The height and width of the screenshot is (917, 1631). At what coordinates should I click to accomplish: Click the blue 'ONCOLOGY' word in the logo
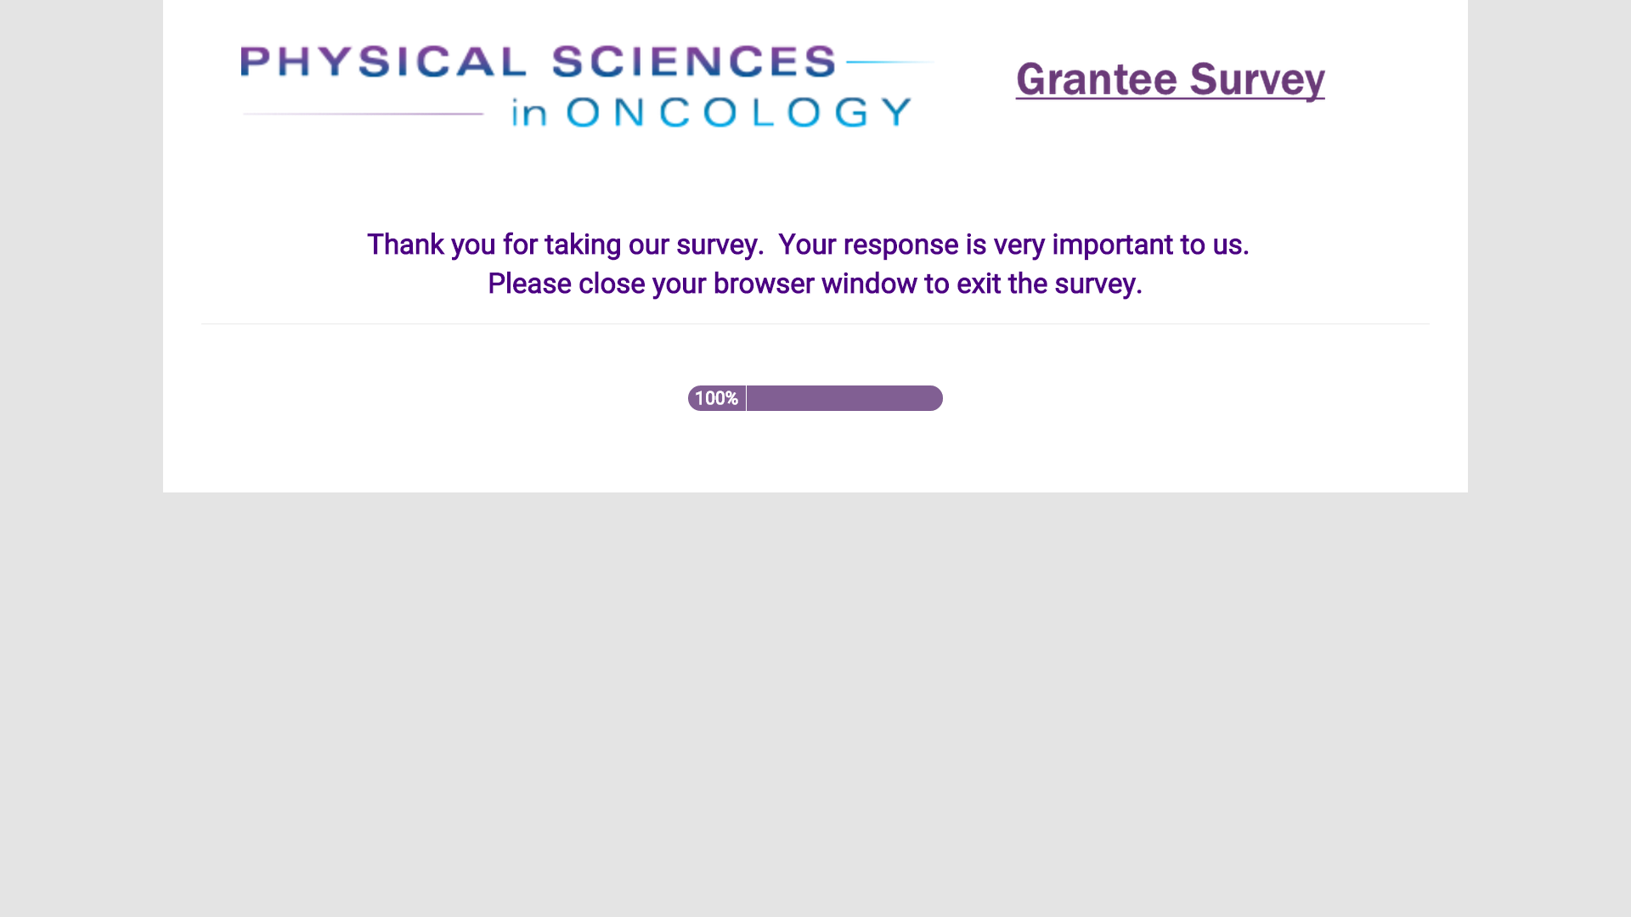[x=738, y=112]
